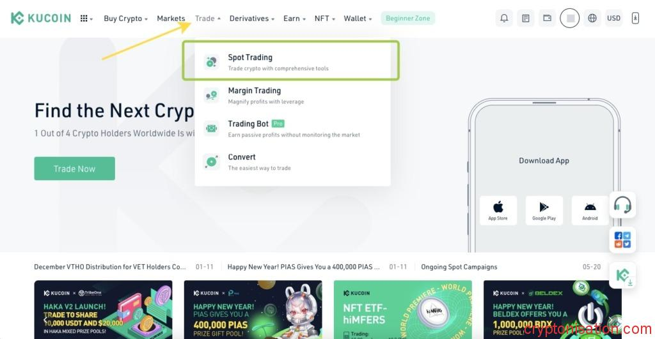Screen dimensions: 655x339
Task: Open the language globe icon
Action: [x=592, y=19]
